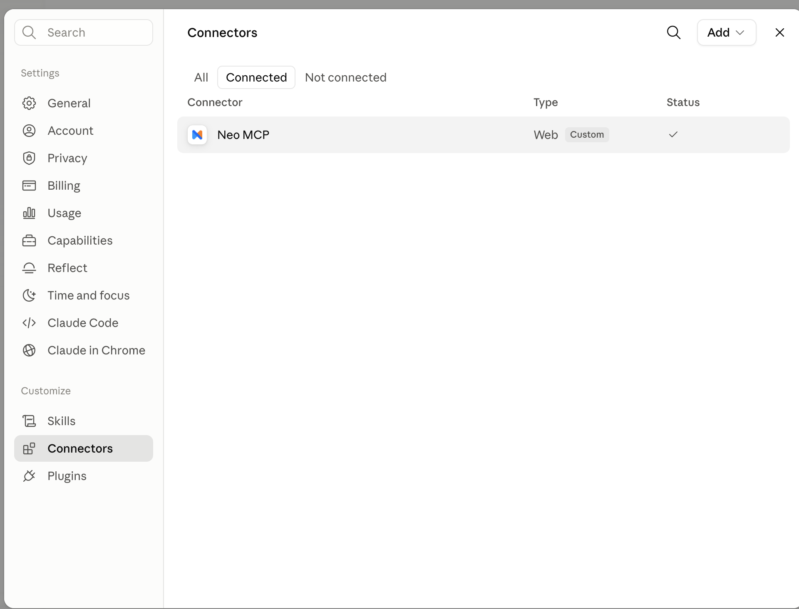This screenshot has height=609, width=799.
Task: Go to Privacy settings
Action: pyautogui.click(x=84, y=158)
